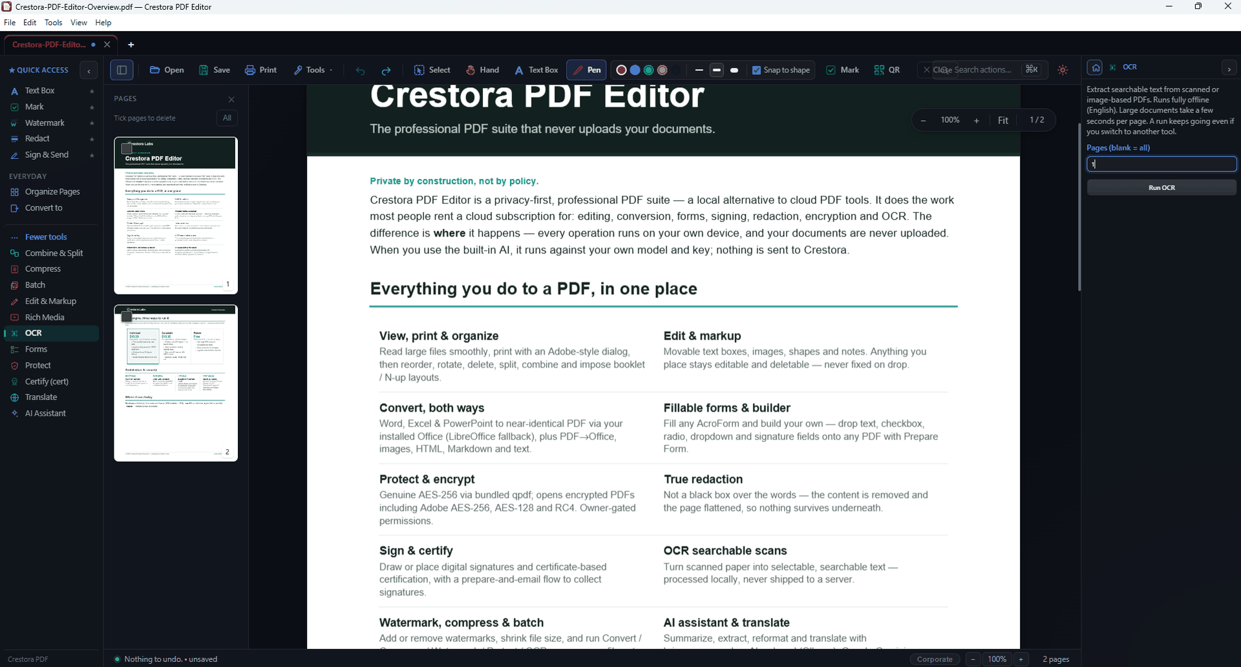Open the Tools dropdown in the toolbar
This screenshot has height=667, width=1241.
pos(313,70)
